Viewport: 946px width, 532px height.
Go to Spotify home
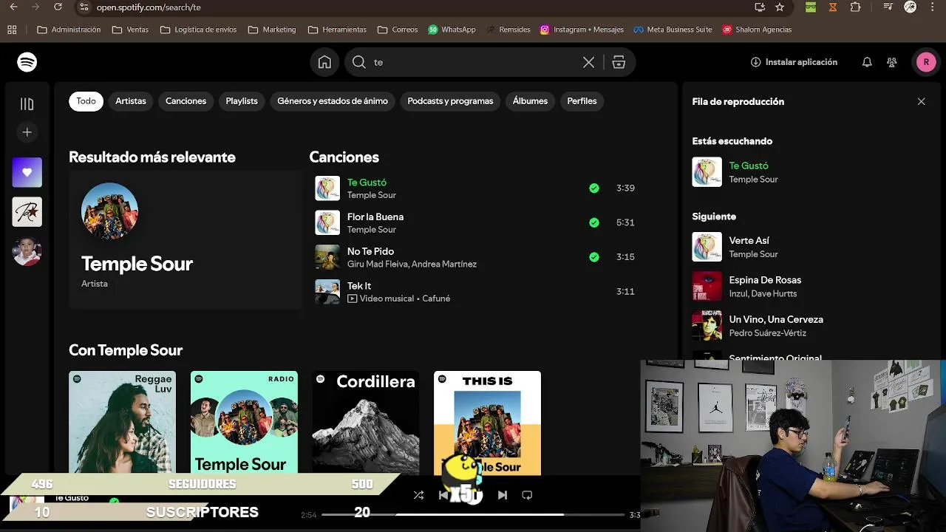[x=324, y=62]
